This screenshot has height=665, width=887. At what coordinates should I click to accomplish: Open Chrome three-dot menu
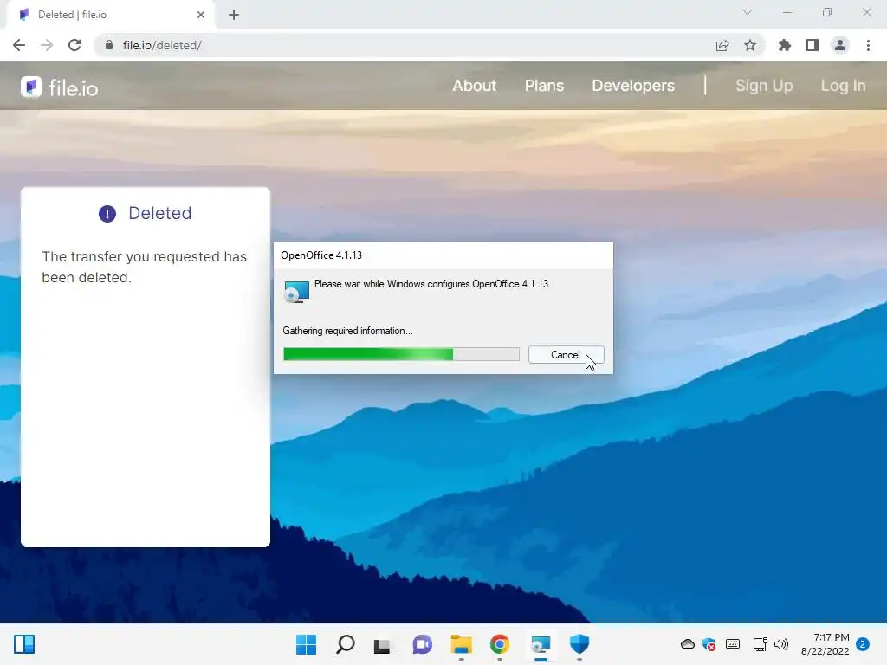[x=868, y=45]
